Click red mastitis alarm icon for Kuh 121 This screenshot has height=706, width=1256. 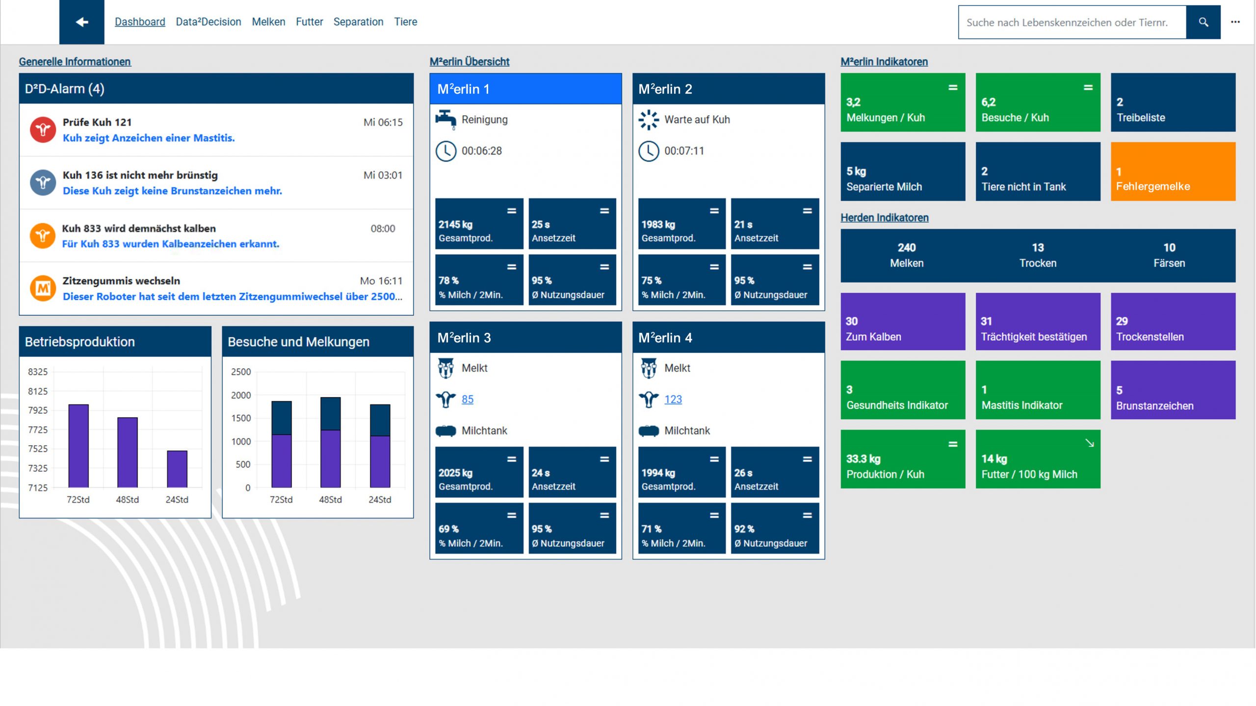click(43, 129)
